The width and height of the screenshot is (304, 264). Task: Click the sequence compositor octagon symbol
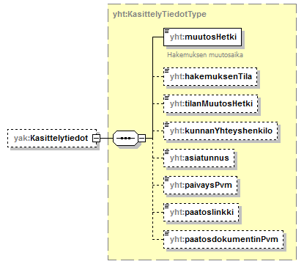pyautogui.click(x=125, y=138)
